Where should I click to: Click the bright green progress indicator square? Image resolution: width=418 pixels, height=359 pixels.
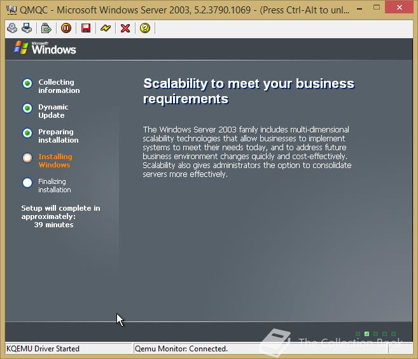coord(367,334)
